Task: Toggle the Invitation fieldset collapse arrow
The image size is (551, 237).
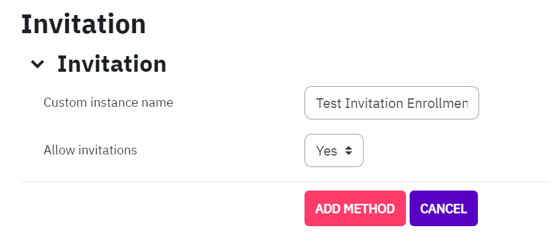Action: pos(37,64)
